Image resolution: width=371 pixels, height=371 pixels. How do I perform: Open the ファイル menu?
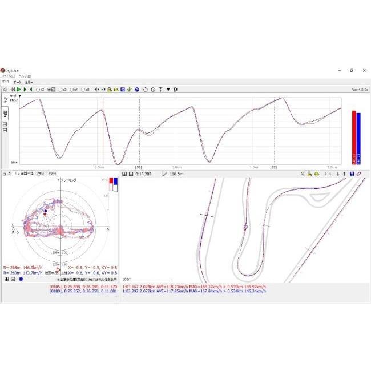(x=8, y=76)
